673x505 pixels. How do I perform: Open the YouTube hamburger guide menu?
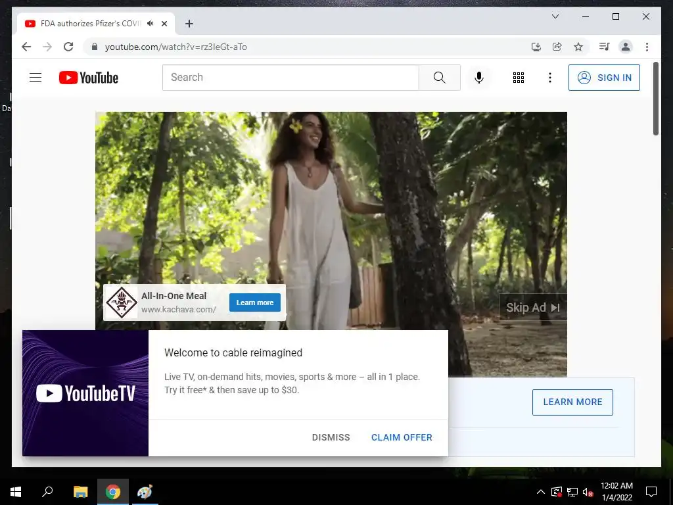(x=35, y=78)
